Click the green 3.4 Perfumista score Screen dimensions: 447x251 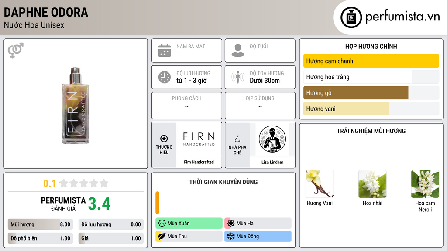coord(99,204)
